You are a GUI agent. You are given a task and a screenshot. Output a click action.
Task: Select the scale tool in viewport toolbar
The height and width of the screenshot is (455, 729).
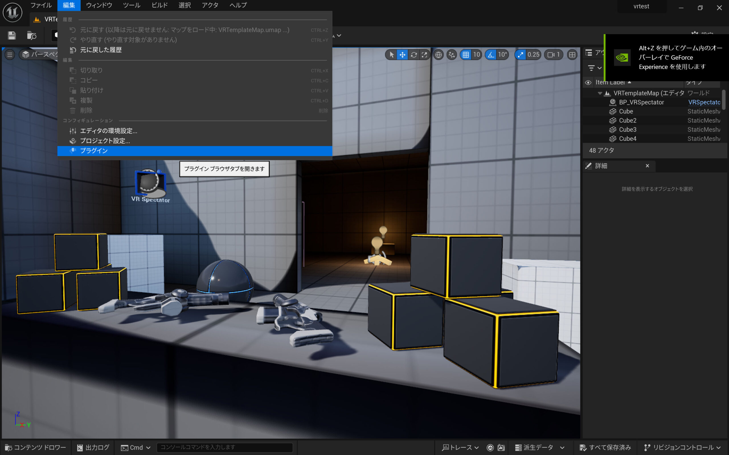click(425, 55)
